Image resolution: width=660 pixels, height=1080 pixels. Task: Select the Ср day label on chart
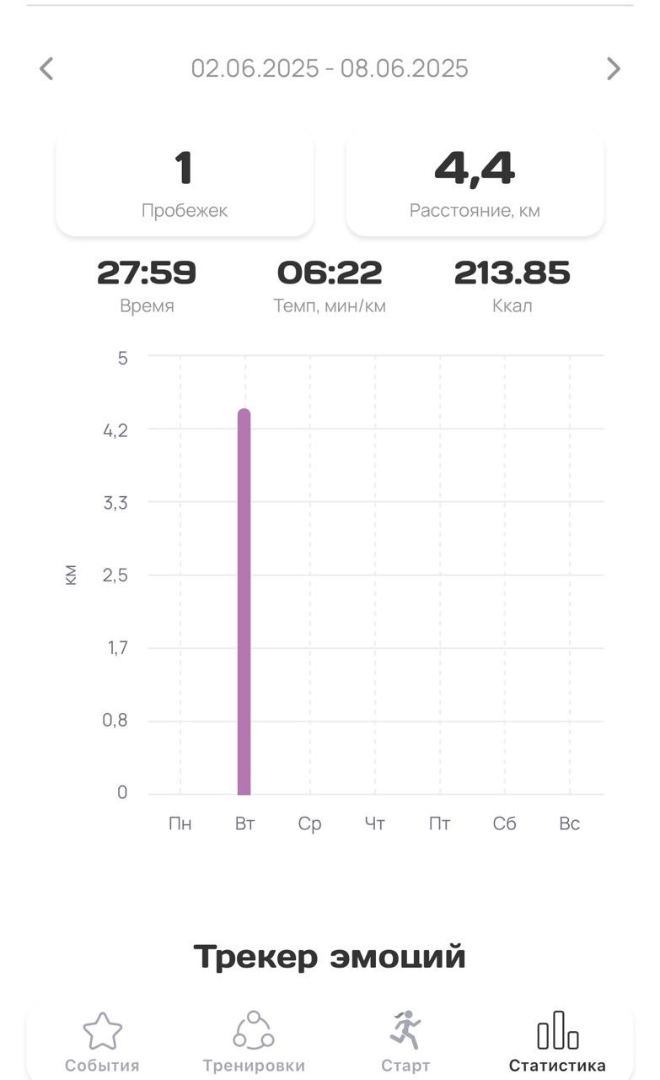pyautogui.click(x=309, y=824)
